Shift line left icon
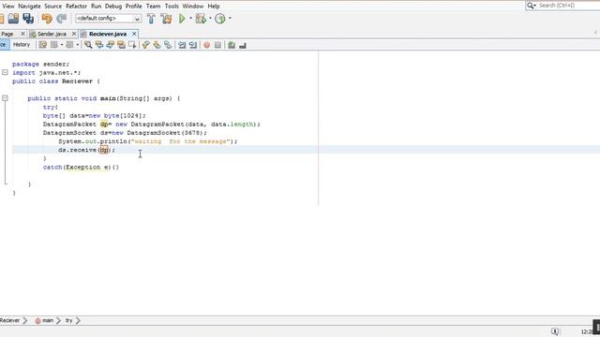Screen dimensions: 600x337 click(x=182, y=45)
